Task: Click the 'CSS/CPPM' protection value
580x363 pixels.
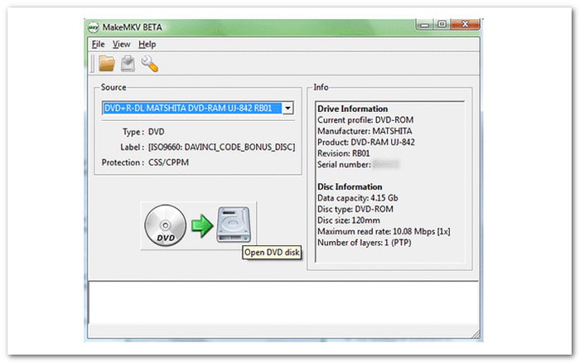Action: (168, 162)
